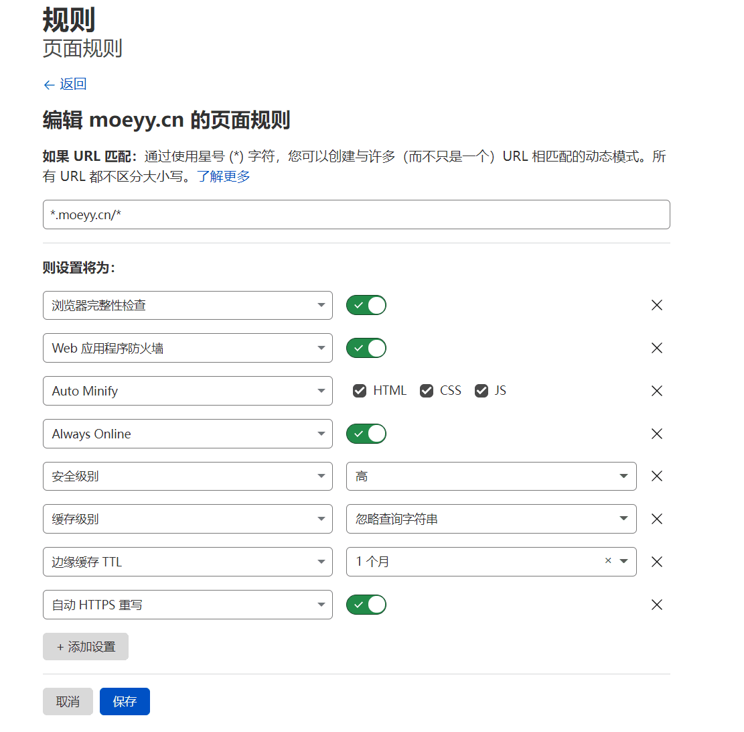
Task: Disable the Always Online toggle
Action: tap(366, 434)
